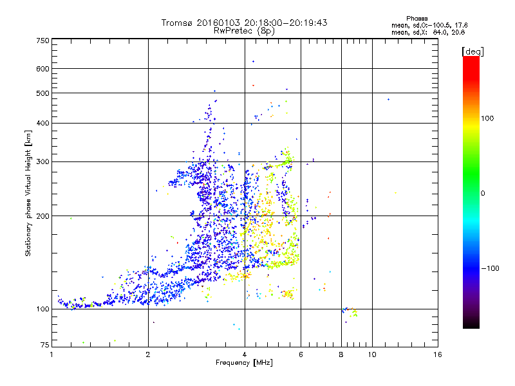Click x-axis tick label '8'
515x386 pixels.
pos(341,354)
